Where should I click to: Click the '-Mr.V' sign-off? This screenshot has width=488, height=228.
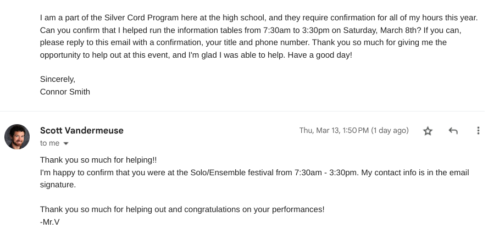pyautogui.click(x=49, y=222)
